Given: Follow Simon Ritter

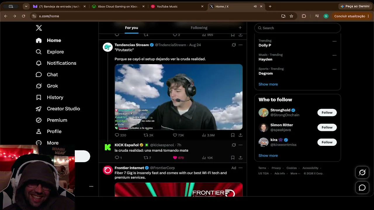Looking at the screenshot, I should [327, 127].
